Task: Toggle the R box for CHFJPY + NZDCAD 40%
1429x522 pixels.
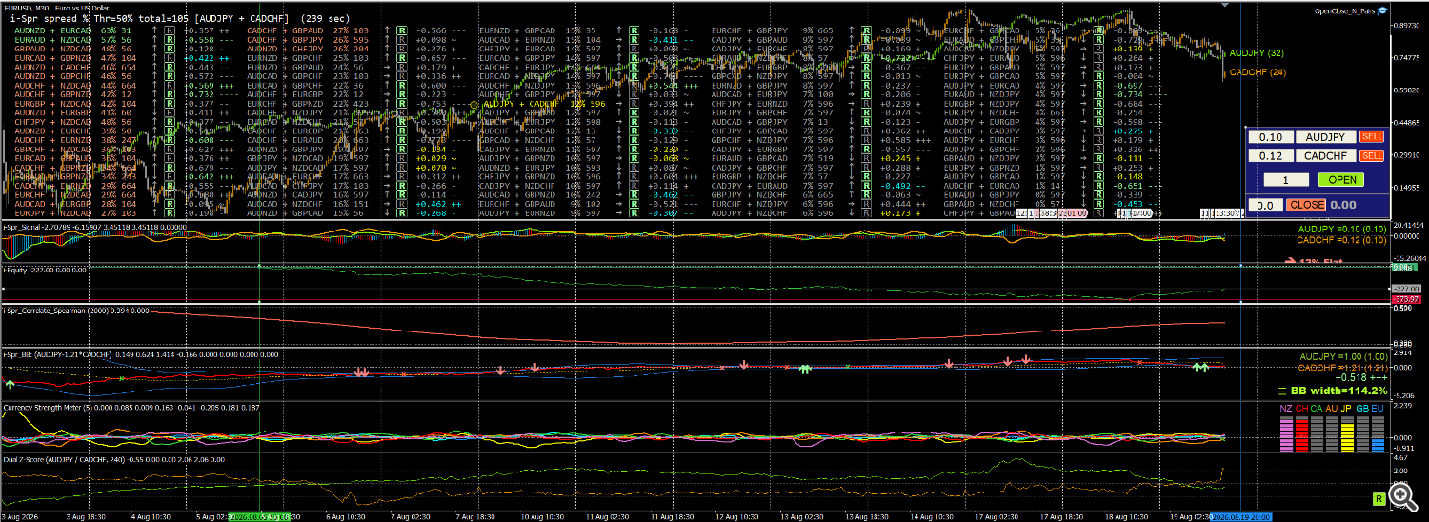Action: 169,123
